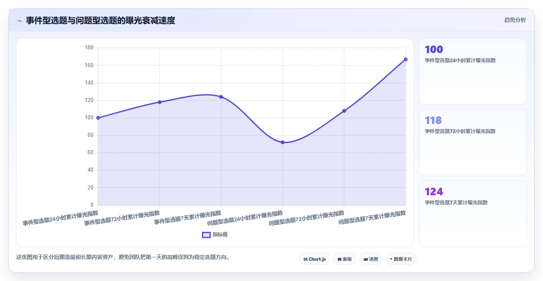Select the data point for 问题型选题24小时累计曝光指数
The width and height of the screenshot is (543, 281).
click(282, 142)
